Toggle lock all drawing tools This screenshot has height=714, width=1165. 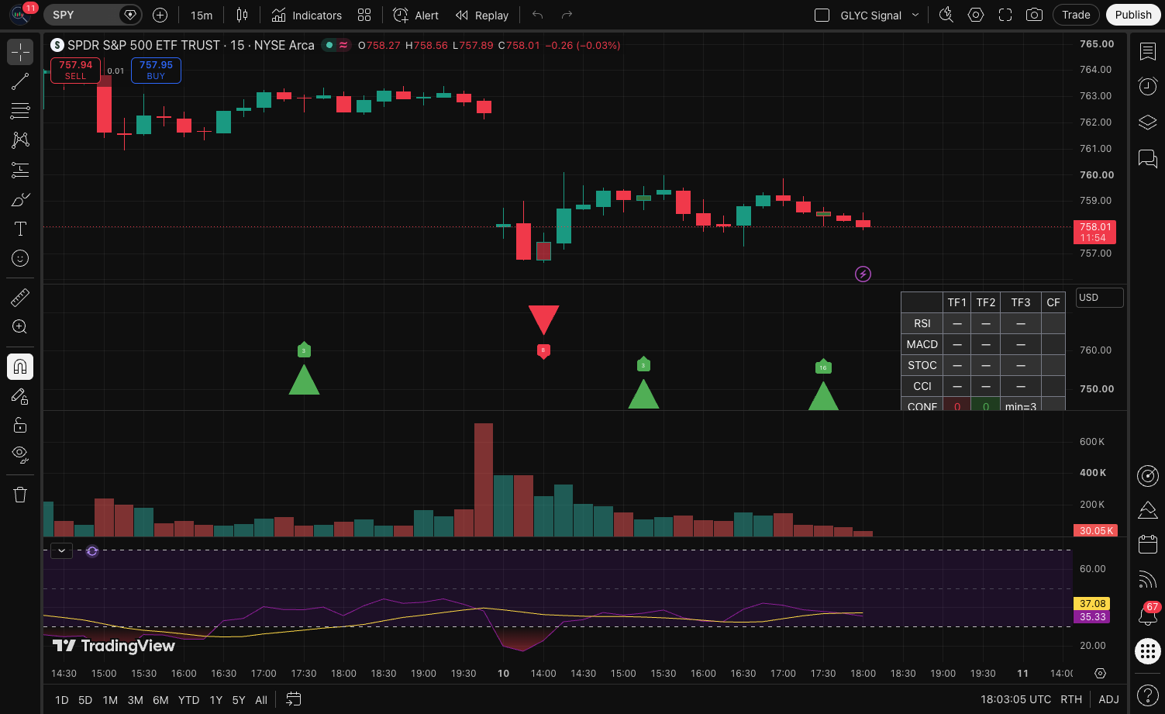[20, 426]
